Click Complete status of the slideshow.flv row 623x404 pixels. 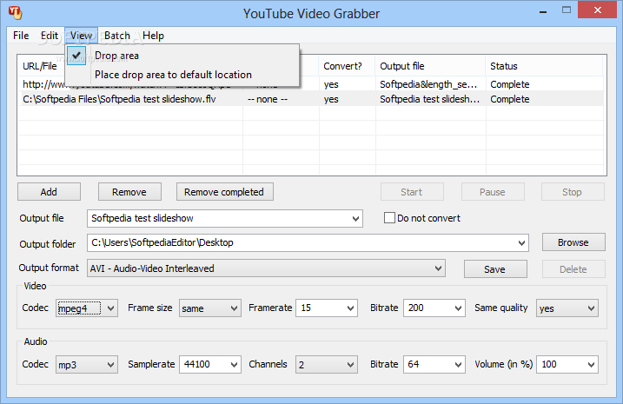[x=510, y=99]
